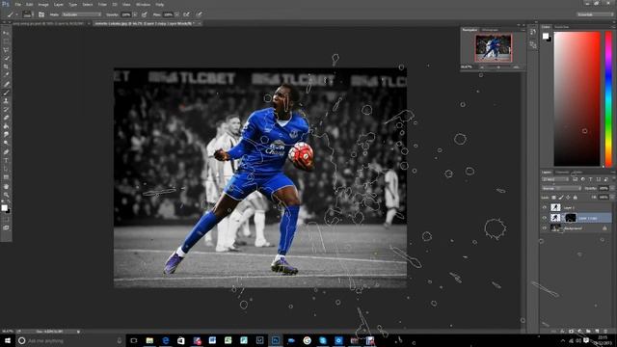This screenshot has height=347, width=617.
Task: Change screen mode at the toolbox bottom
Action: (6, 227)
